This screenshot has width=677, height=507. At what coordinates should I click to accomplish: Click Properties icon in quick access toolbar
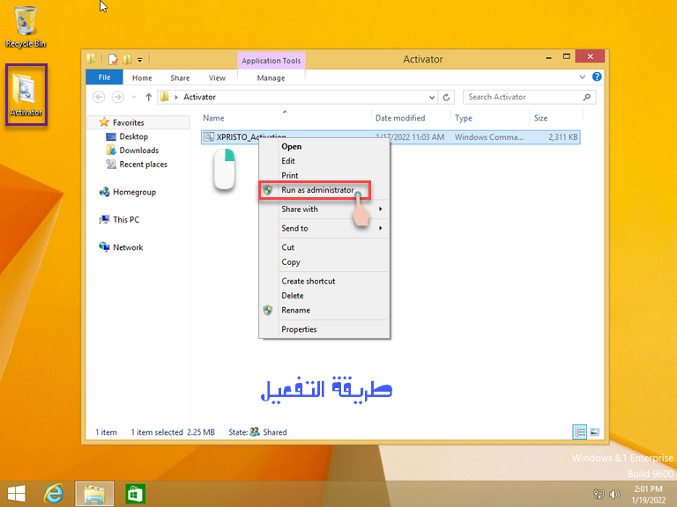point(113,60)
